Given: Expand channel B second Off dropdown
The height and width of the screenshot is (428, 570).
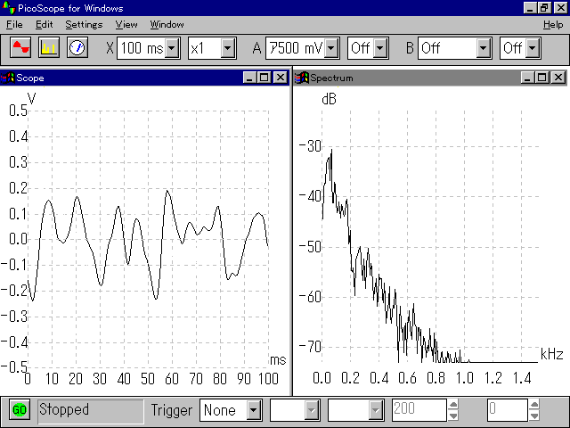Looking at the screenshot, I should pos(533,48).
